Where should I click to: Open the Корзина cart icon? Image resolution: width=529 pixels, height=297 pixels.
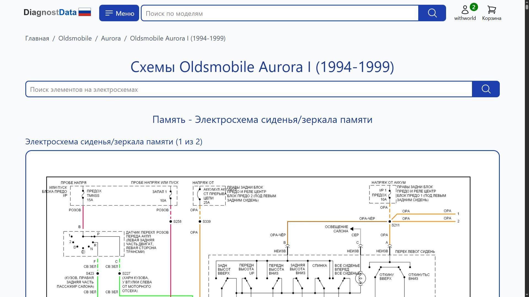(492, 13)
